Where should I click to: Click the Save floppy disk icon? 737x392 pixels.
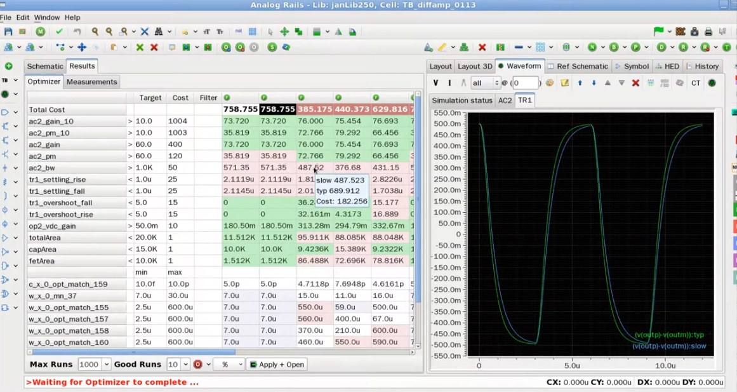8,31
